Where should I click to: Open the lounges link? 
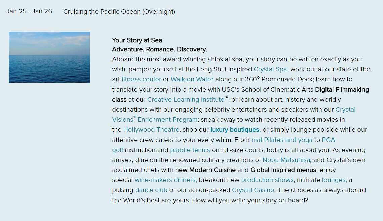(x=334, y=180)
